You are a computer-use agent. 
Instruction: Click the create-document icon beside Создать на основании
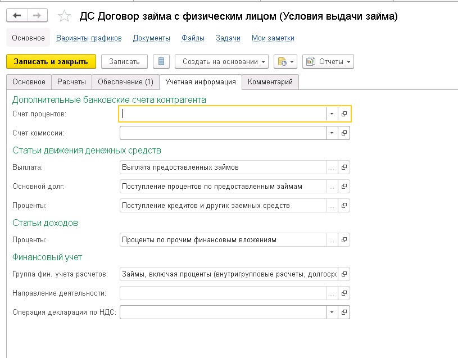click(281, 61)
